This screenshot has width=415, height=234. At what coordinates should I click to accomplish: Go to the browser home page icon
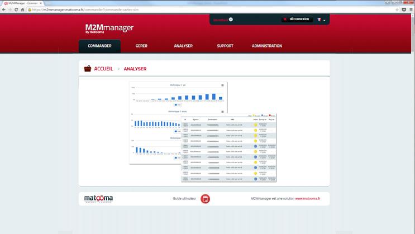23,9
